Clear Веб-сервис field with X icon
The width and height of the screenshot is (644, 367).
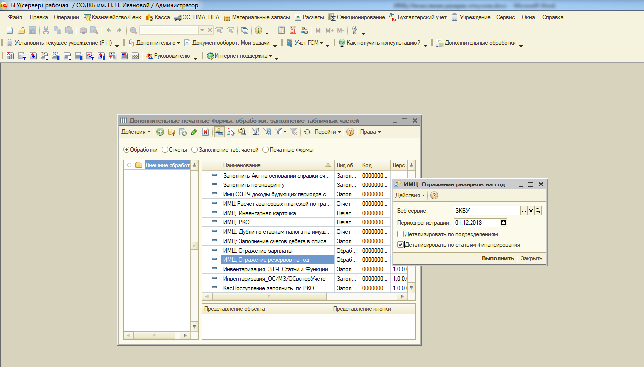(531, 211)
